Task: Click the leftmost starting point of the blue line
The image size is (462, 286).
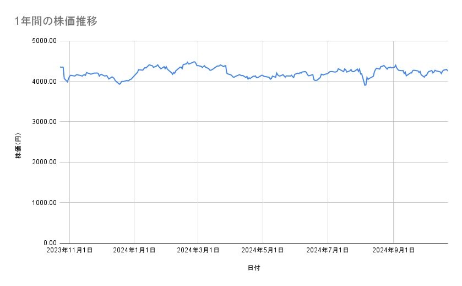Action: click(x=60, y=67)
